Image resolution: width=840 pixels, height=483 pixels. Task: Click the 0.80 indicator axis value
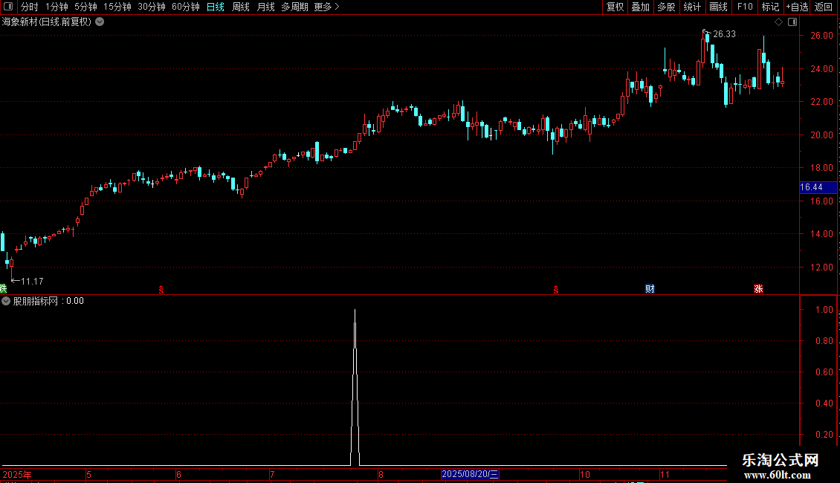(824, 341)
